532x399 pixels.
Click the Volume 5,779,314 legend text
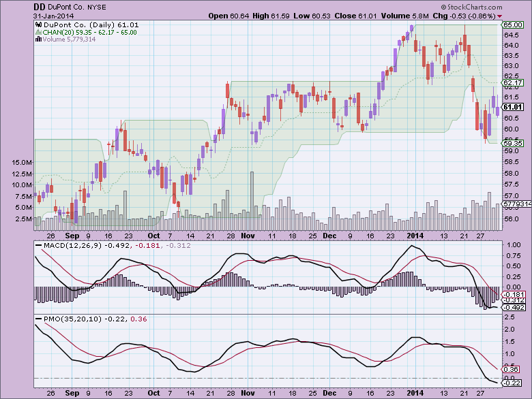tap(69, 39)
